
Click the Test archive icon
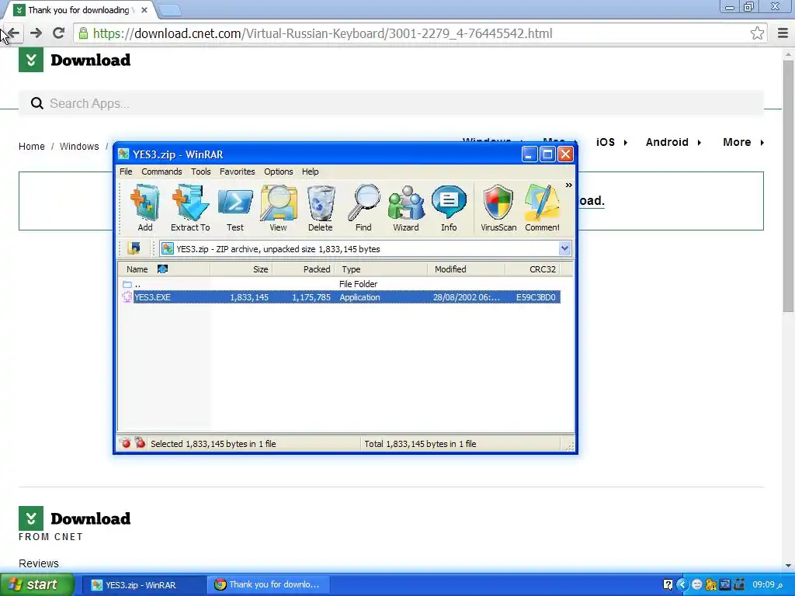(x=234, y=208)
